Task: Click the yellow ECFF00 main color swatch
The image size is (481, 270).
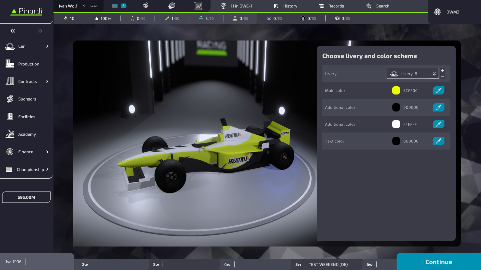Action: (x=396, y=90)
